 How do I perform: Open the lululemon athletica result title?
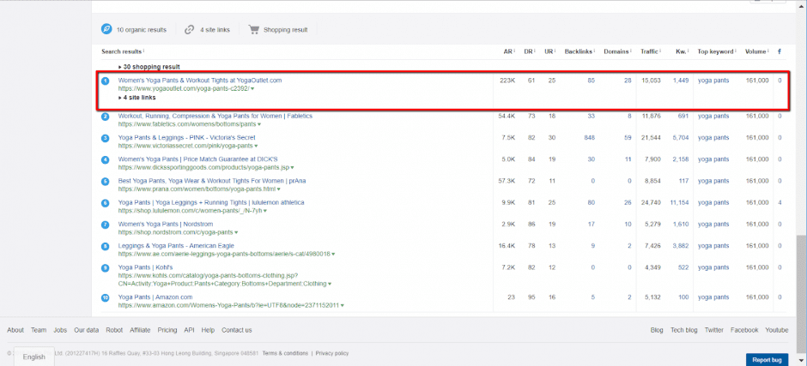211,202
